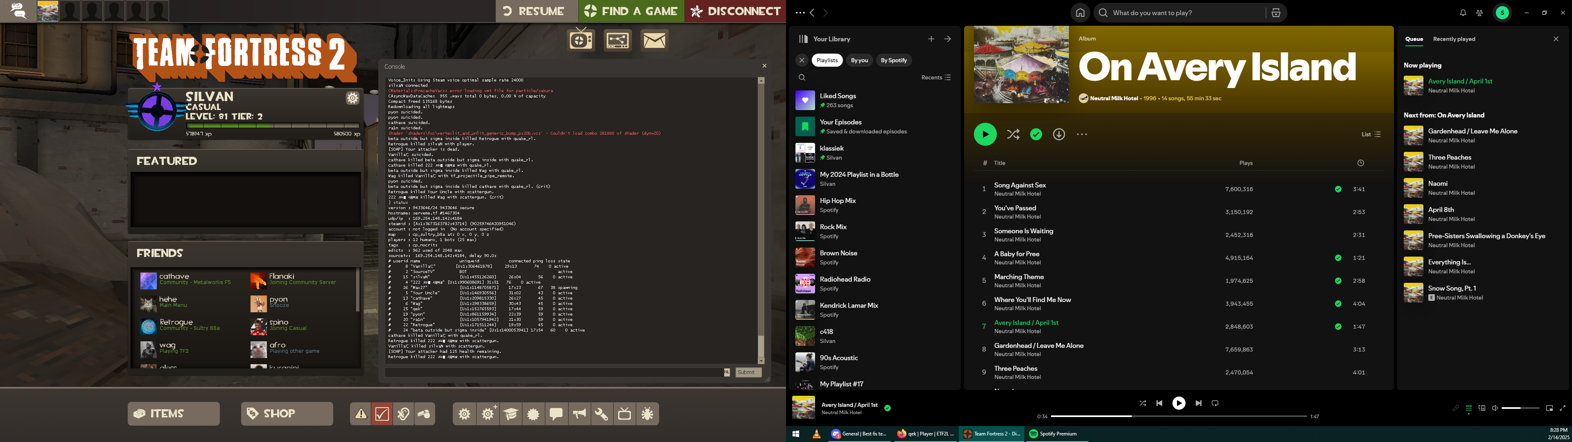
Task: Click the TF2 wrench workshop icon
Action: 602,414
